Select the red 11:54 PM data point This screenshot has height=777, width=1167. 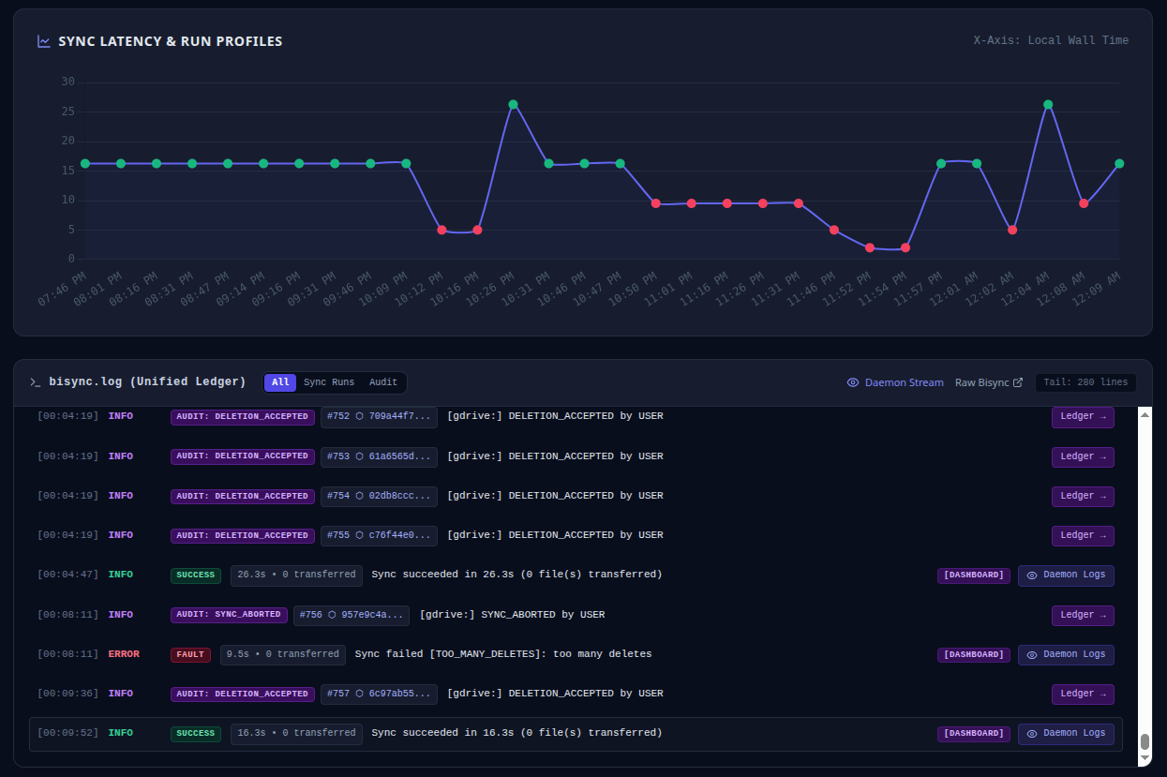[905, 248]
